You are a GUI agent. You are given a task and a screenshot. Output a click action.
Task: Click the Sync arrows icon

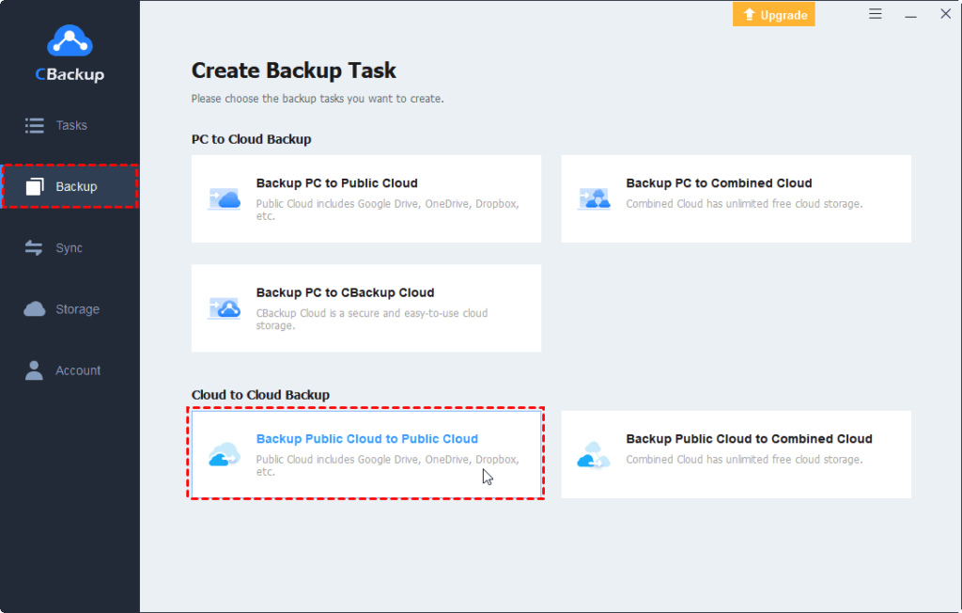tap(34, 247)
